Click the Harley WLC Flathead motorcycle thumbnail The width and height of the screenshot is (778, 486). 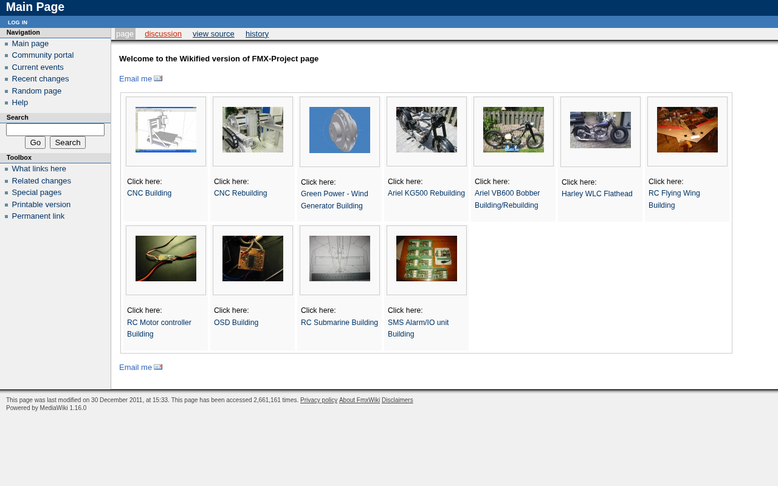pyautogui.click(x=601, y=130)
